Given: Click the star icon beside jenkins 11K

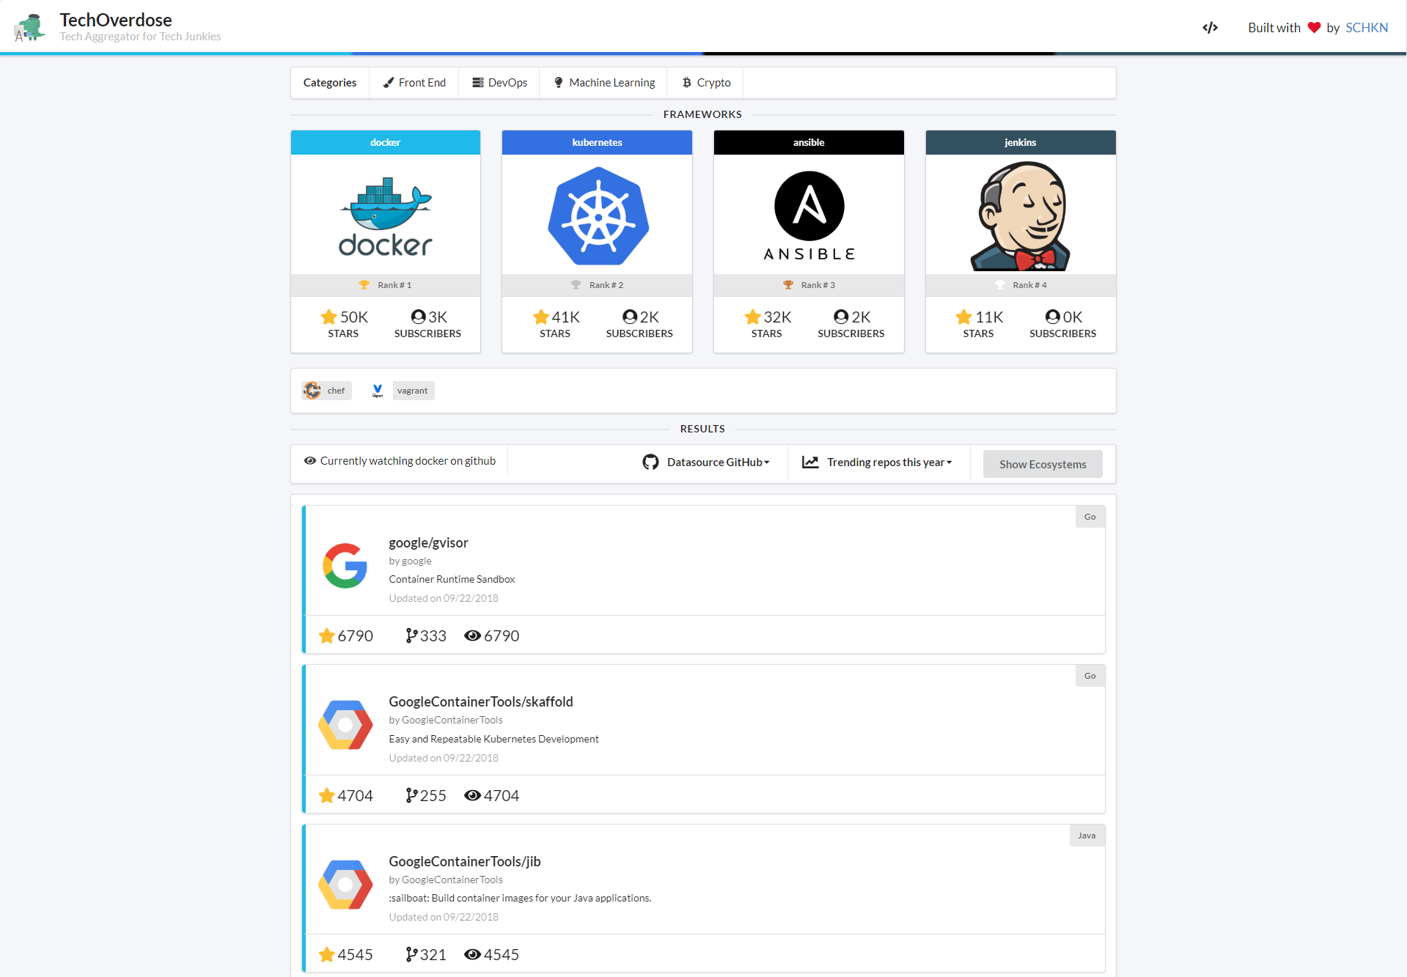Looking at the screenshot, I should [x=964, y=317].
